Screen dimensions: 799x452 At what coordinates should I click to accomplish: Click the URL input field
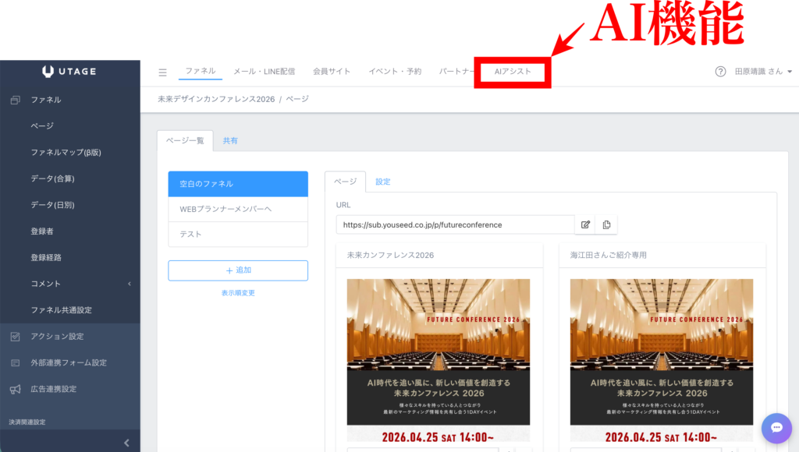(x=455, y=224)
